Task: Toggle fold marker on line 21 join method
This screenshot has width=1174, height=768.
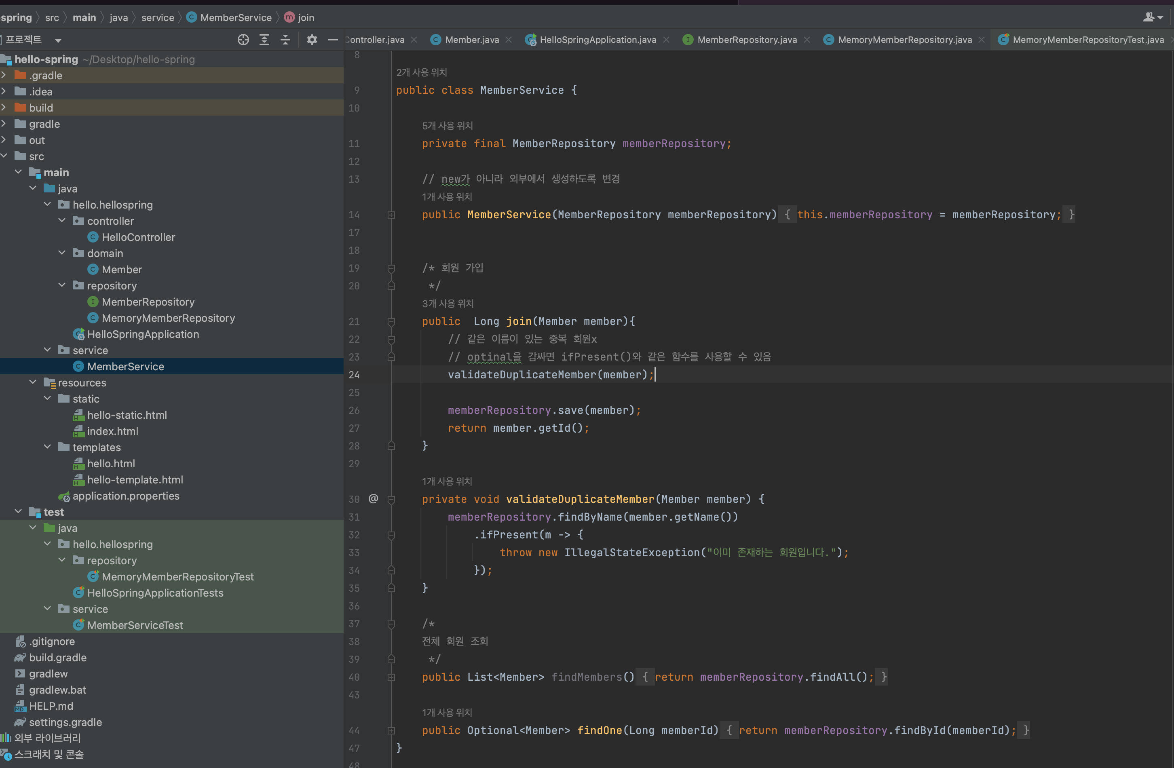Action: point(391,322)
